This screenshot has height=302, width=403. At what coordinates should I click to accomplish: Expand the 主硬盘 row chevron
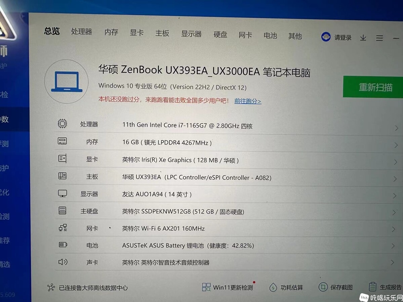[394, 212]
